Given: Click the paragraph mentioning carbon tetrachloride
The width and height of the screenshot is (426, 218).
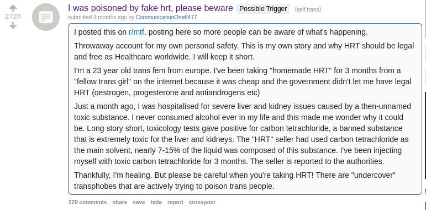Looking at the screenshot, I should [243, 134].
